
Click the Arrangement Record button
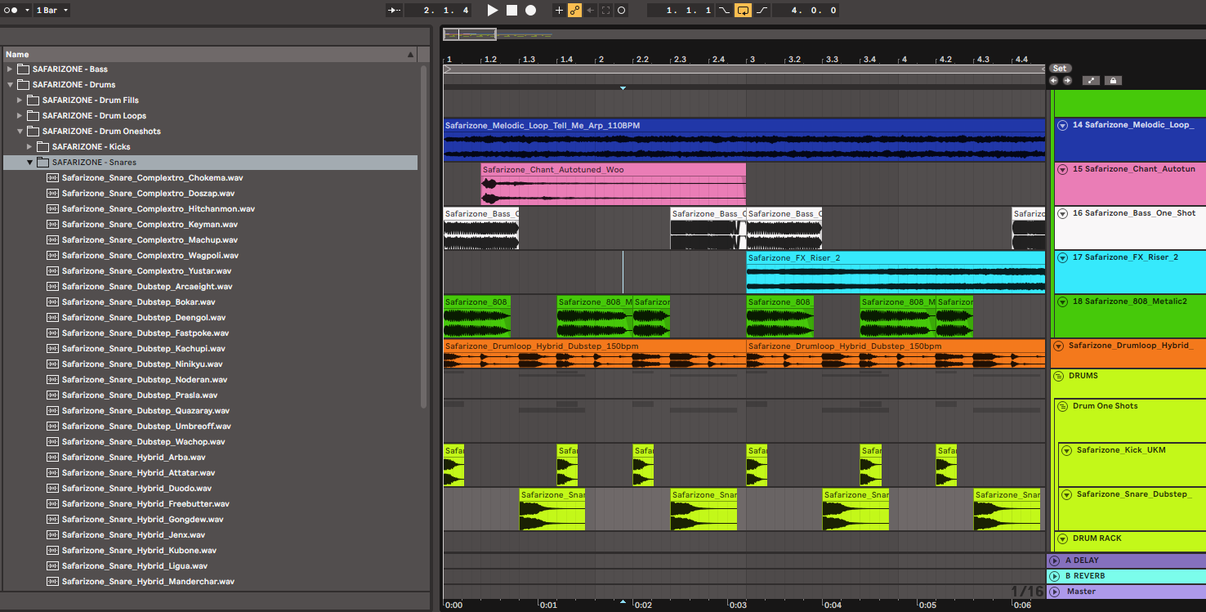[530, 11]
